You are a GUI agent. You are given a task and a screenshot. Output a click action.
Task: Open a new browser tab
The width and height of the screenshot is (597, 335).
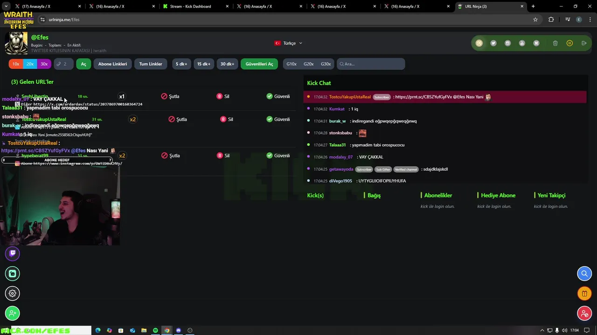[x=533, y=7]
